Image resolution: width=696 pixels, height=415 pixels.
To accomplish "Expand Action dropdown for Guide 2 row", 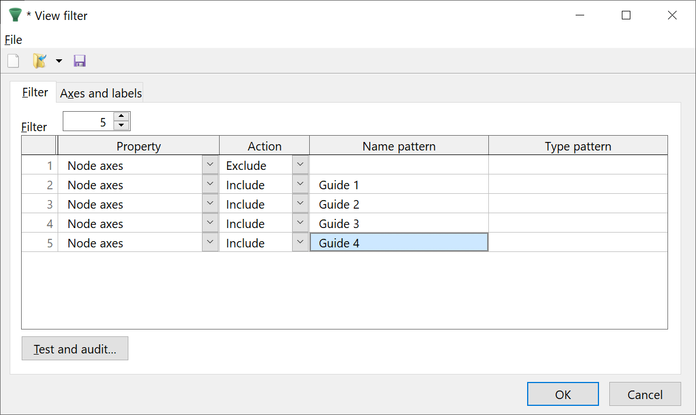I will click(x=300, y=204).
